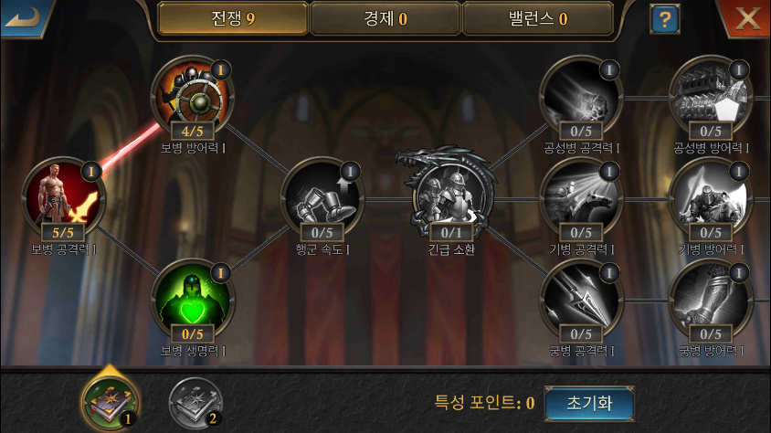Choose talent book preset 2

point(195,403)
